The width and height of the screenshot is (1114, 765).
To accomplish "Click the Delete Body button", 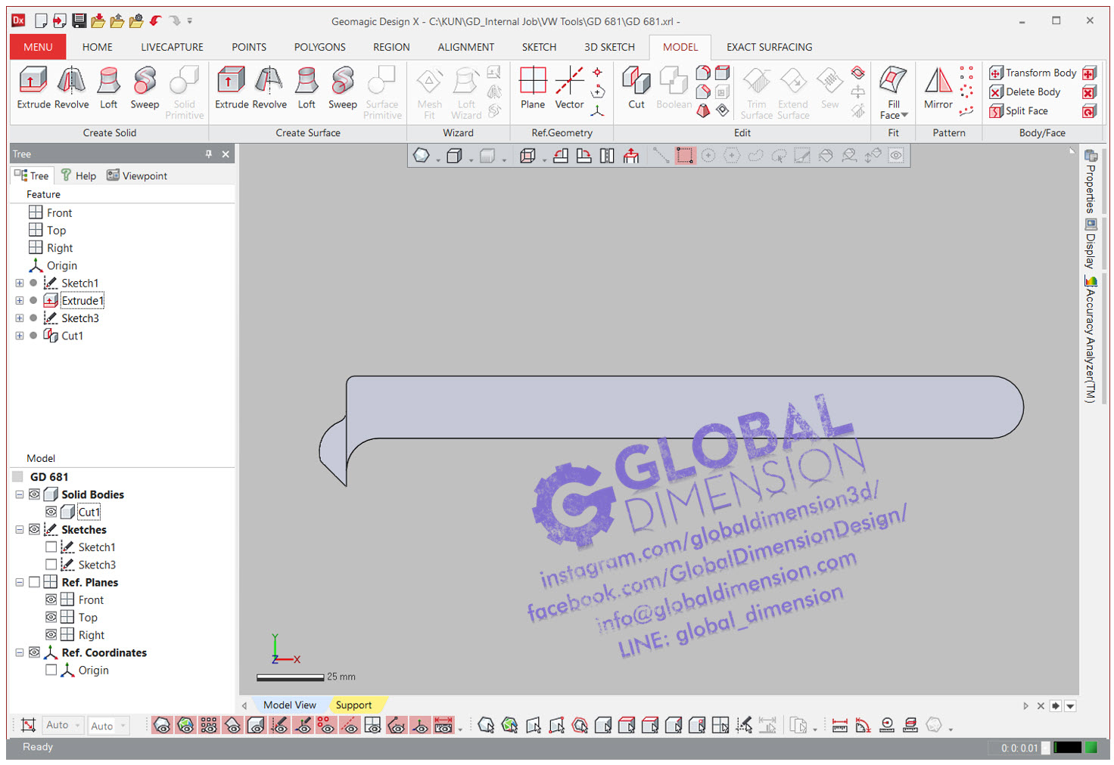I will (1025, 91).
